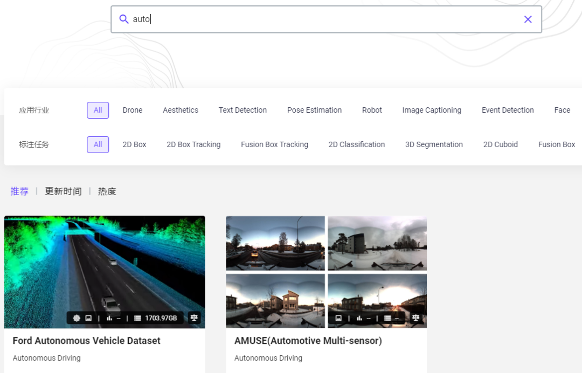Click the license scales icon on Ford card
Screen dimensions: 582x373
tap(194, 317)
